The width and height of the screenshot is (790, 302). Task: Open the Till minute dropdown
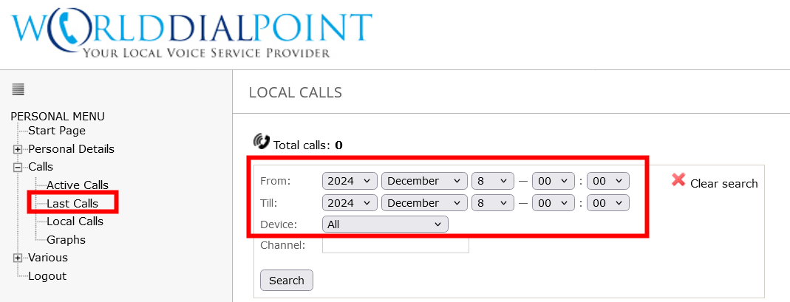607,202
